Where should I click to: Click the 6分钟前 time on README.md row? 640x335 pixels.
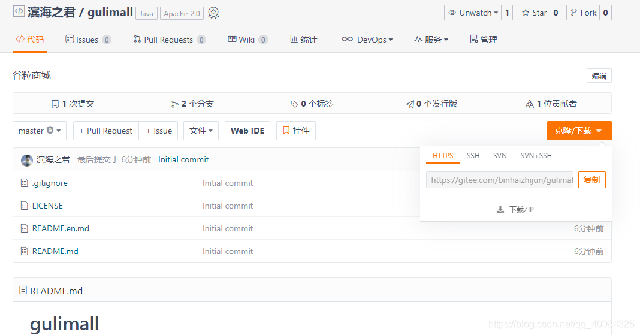pos(588,251)
